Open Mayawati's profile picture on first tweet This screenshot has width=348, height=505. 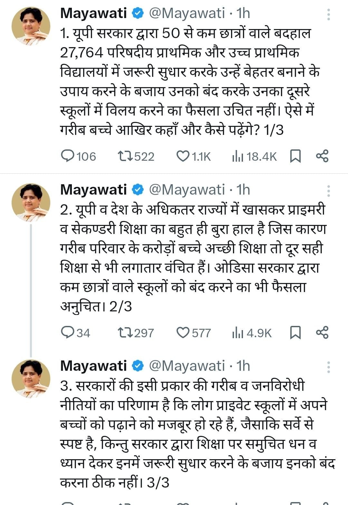[x=31, y=26]
